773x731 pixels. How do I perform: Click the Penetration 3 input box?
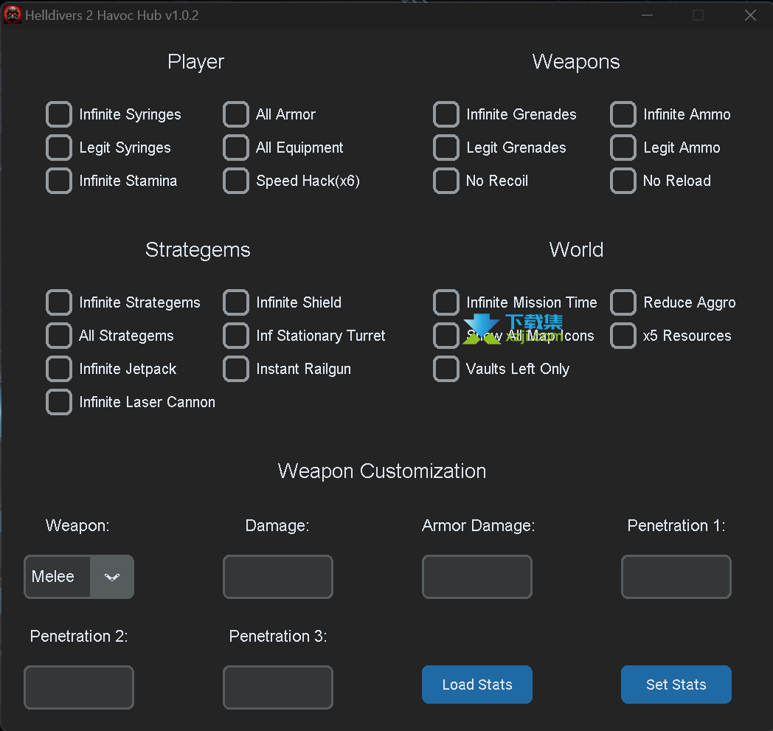[x=278, y=687]
